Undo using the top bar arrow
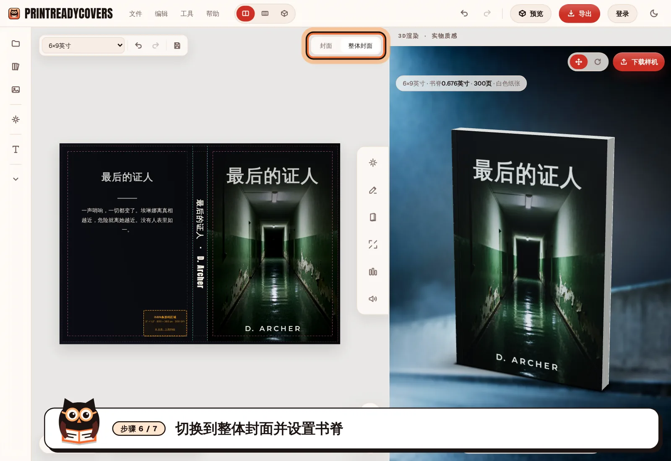The width and height of the screenshot is (671, 461). 464,13
